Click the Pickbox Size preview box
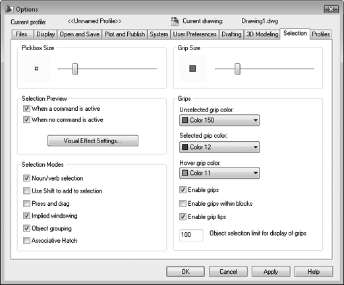 [37, 69]
